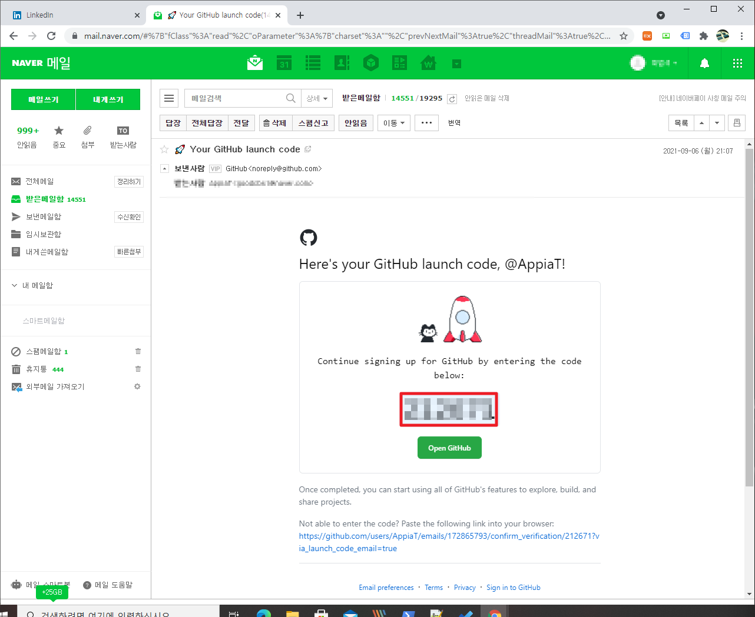This screenshot has width=755, height=617.
Task: Open 외부메일 가져오기 import external mail
Action: (x=55, y=386)
